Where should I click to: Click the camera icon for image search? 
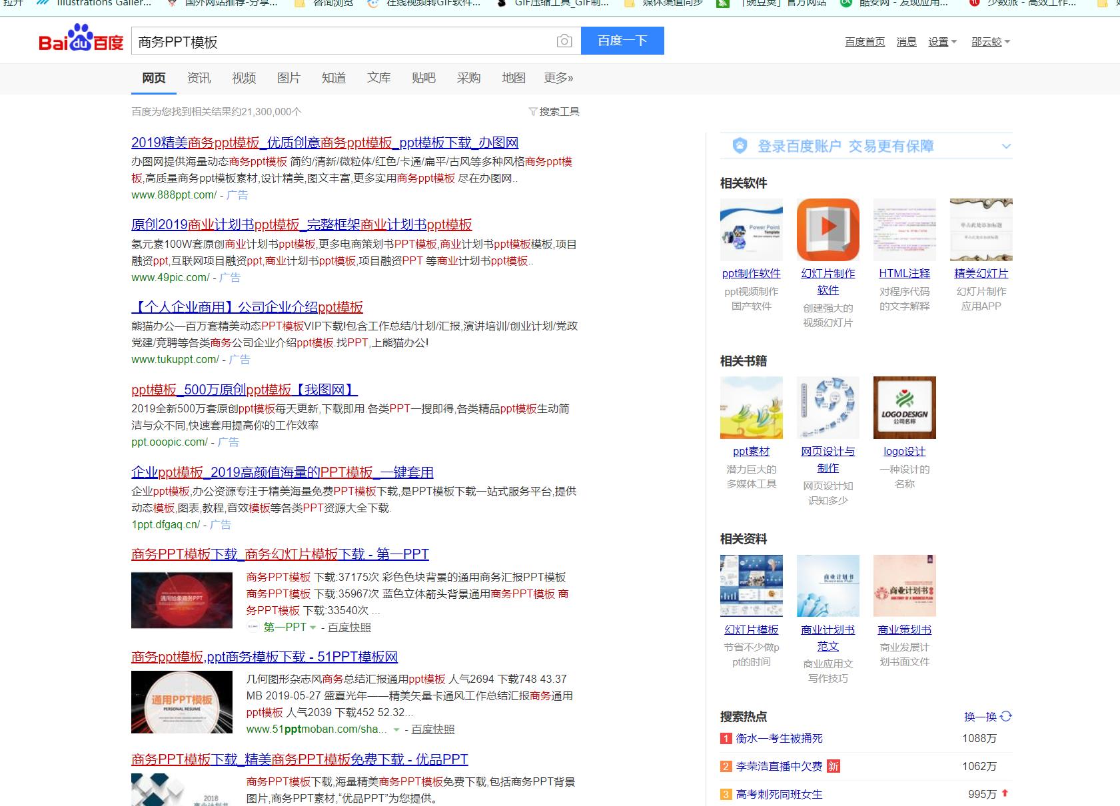pos(564,41)
